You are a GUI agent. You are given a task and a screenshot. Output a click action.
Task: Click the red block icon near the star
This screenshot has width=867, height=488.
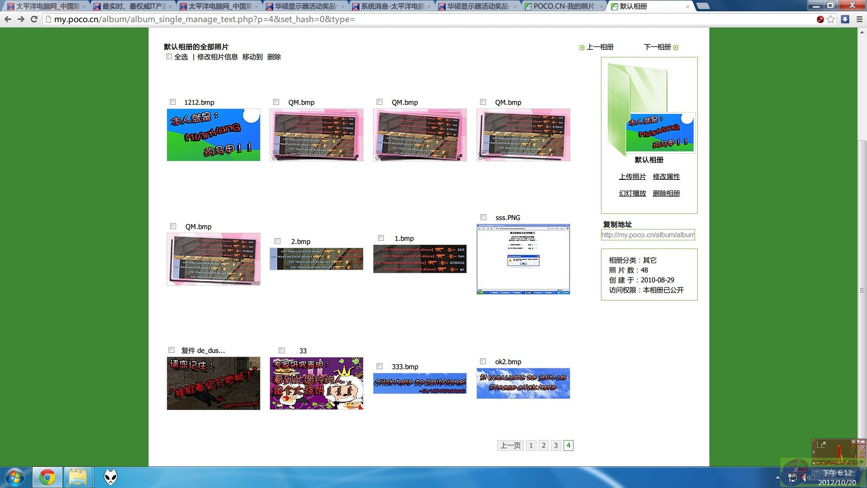point(820,19)
